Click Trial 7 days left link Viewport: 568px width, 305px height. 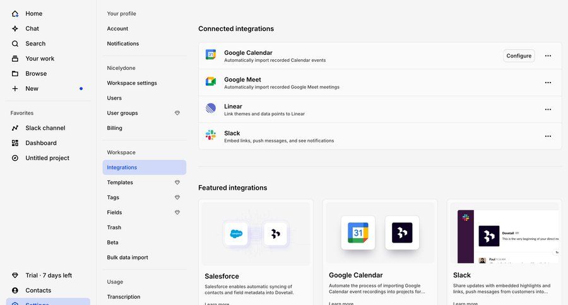click(x=49, y=275)
